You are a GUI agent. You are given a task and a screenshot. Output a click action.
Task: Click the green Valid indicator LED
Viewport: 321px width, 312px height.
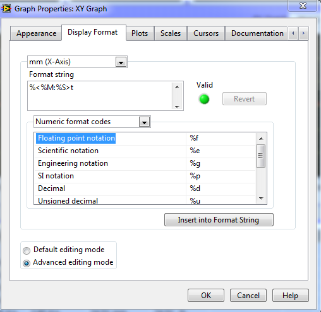204,99
